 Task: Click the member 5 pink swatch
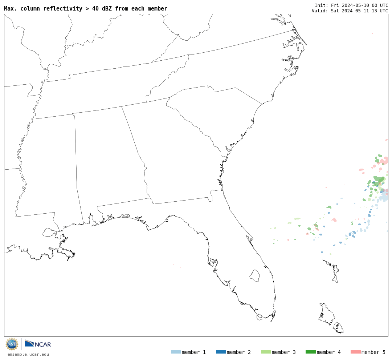(x=355, y=352)
